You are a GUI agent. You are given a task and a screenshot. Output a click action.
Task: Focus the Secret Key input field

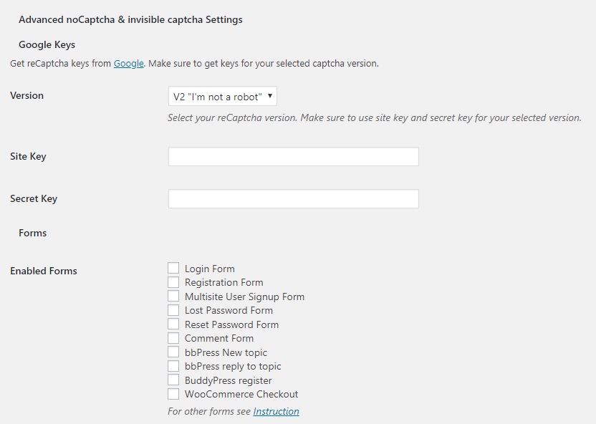click(294, 198)
